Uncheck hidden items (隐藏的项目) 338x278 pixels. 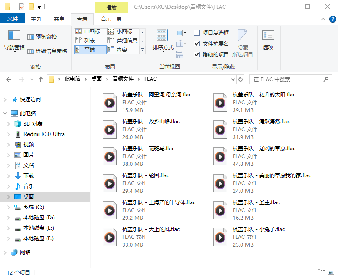point(211,54)
